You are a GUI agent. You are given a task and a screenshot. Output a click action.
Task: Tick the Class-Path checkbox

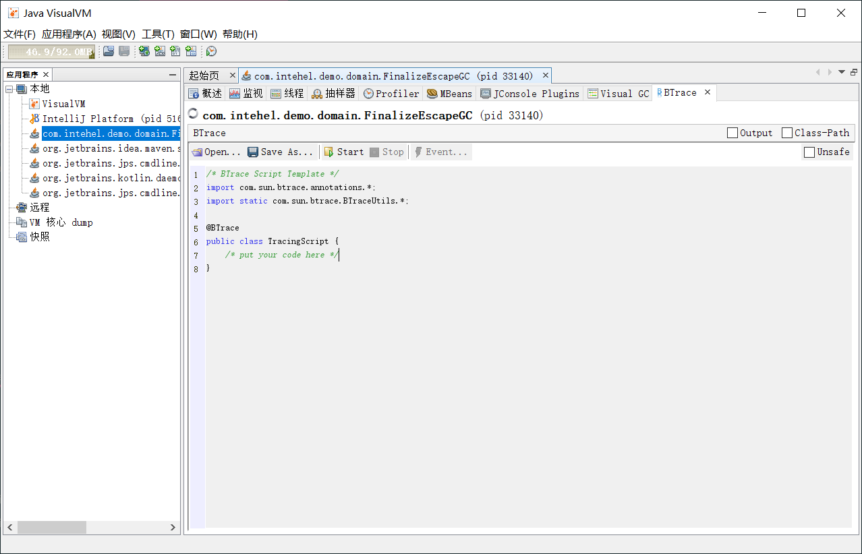(x=787, y=133)
